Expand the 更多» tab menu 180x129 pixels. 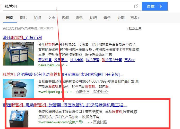click(135, 18)
